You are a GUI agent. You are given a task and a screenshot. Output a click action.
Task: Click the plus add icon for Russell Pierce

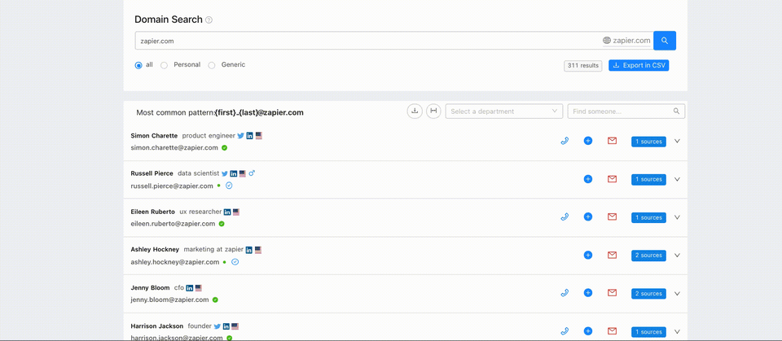(588, 179)
